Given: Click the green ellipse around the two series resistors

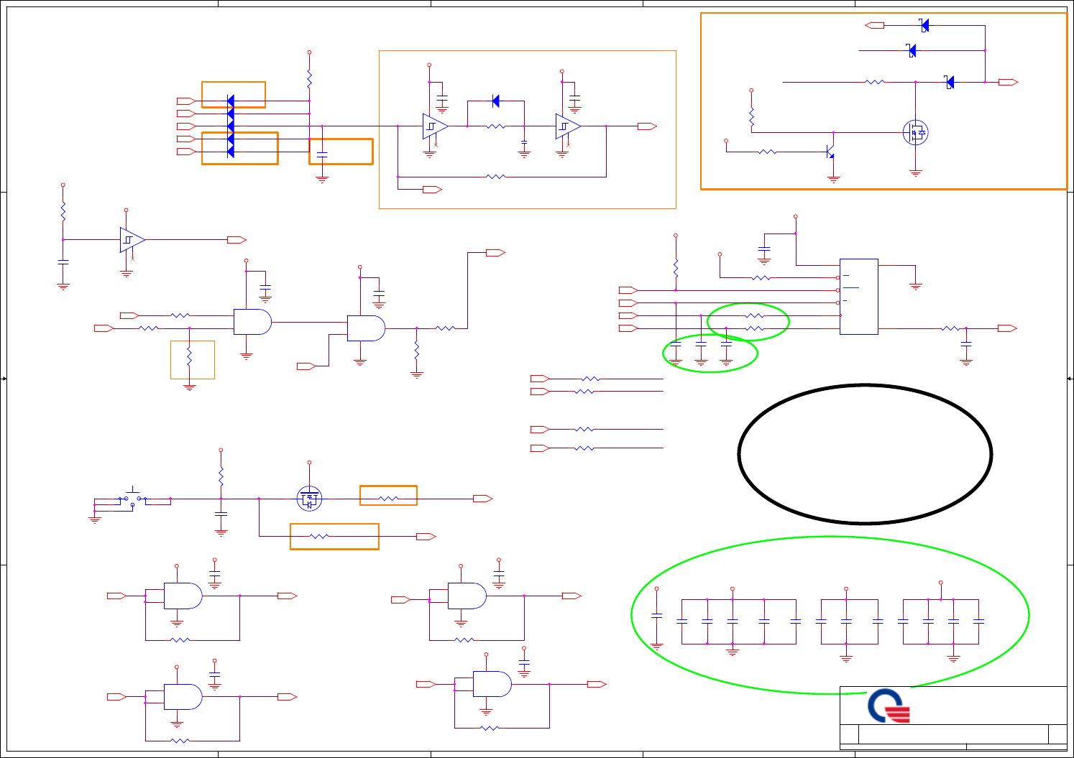Looking at the screenshot, I should [x=748, y=322].
